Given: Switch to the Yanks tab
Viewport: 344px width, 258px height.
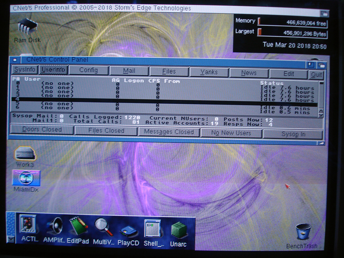Looking at the screenshot, I should (x=209, y=72).
